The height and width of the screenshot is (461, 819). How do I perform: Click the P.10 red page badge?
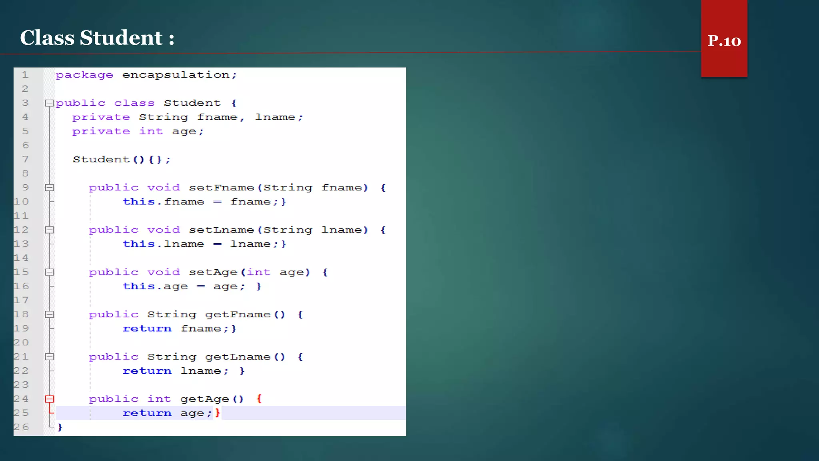[x=724, y=40]
